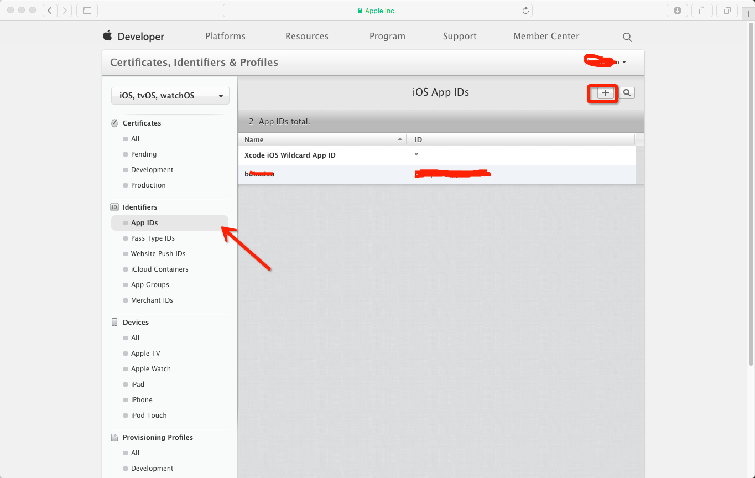Toggle the Safari sidebar button
This screenshot has width=755, height=478.
[87, 11]
